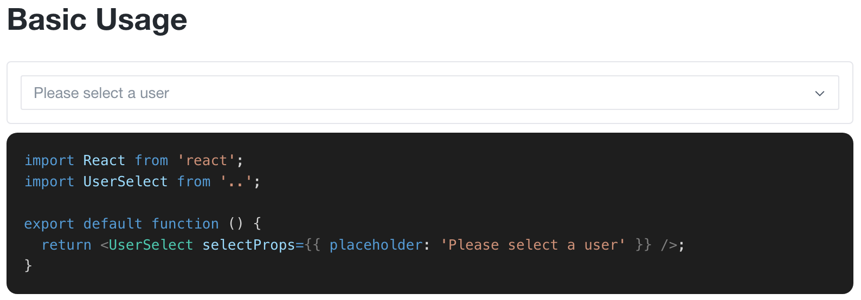Click the 'React' identifier in the code
Viewport: 861px width, 300px height.
(104, 161)
